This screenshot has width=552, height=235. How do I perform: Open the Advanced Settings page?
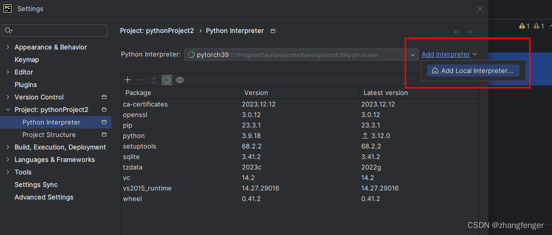pos(44,197)
